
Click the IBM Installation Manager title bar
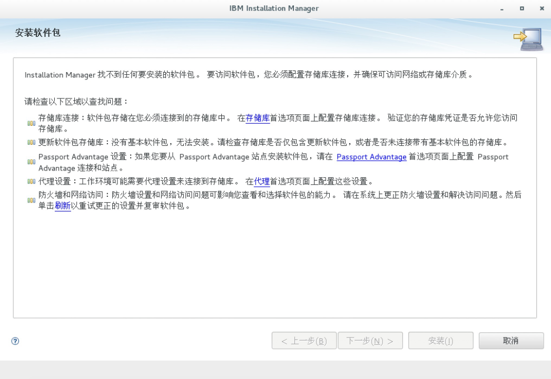[x=274, y=8]
